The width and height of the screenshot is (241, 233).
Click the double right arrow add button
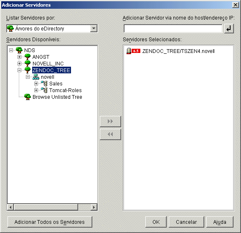pos(110,121)
